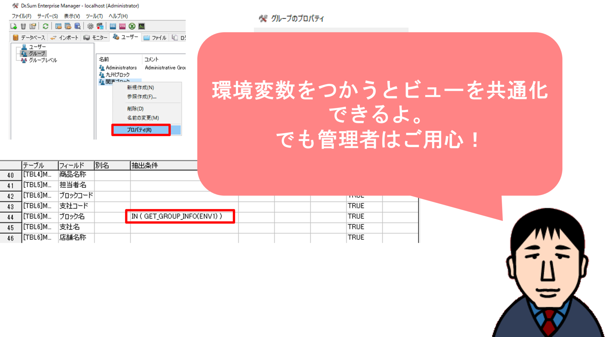
Task: Click the VTB toolbar icon
Action: pyautogui.click(x=122, y=26)
